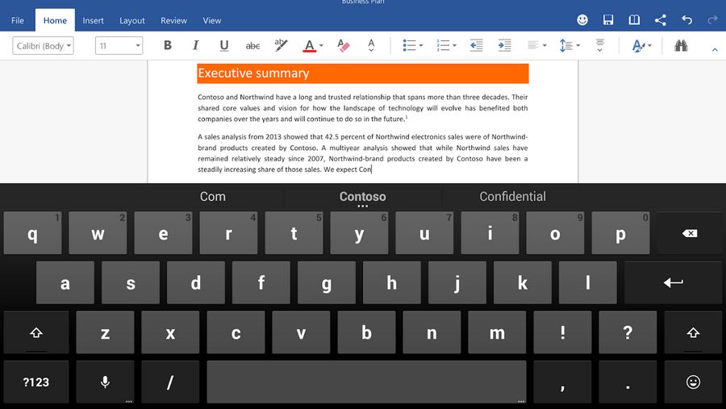
Task: Open the text alignment options
Action: pyautogui.click(x=533, y=45)
